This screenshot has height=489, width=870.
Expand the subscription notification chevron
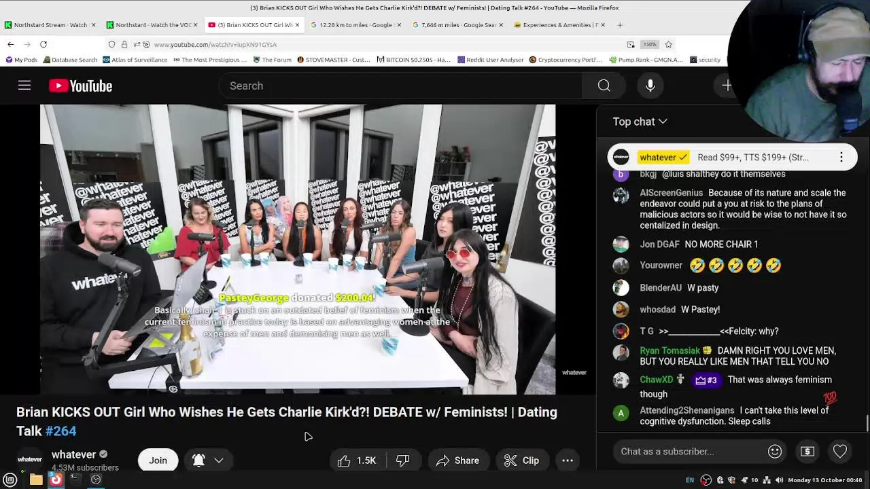tap(219, 460)
